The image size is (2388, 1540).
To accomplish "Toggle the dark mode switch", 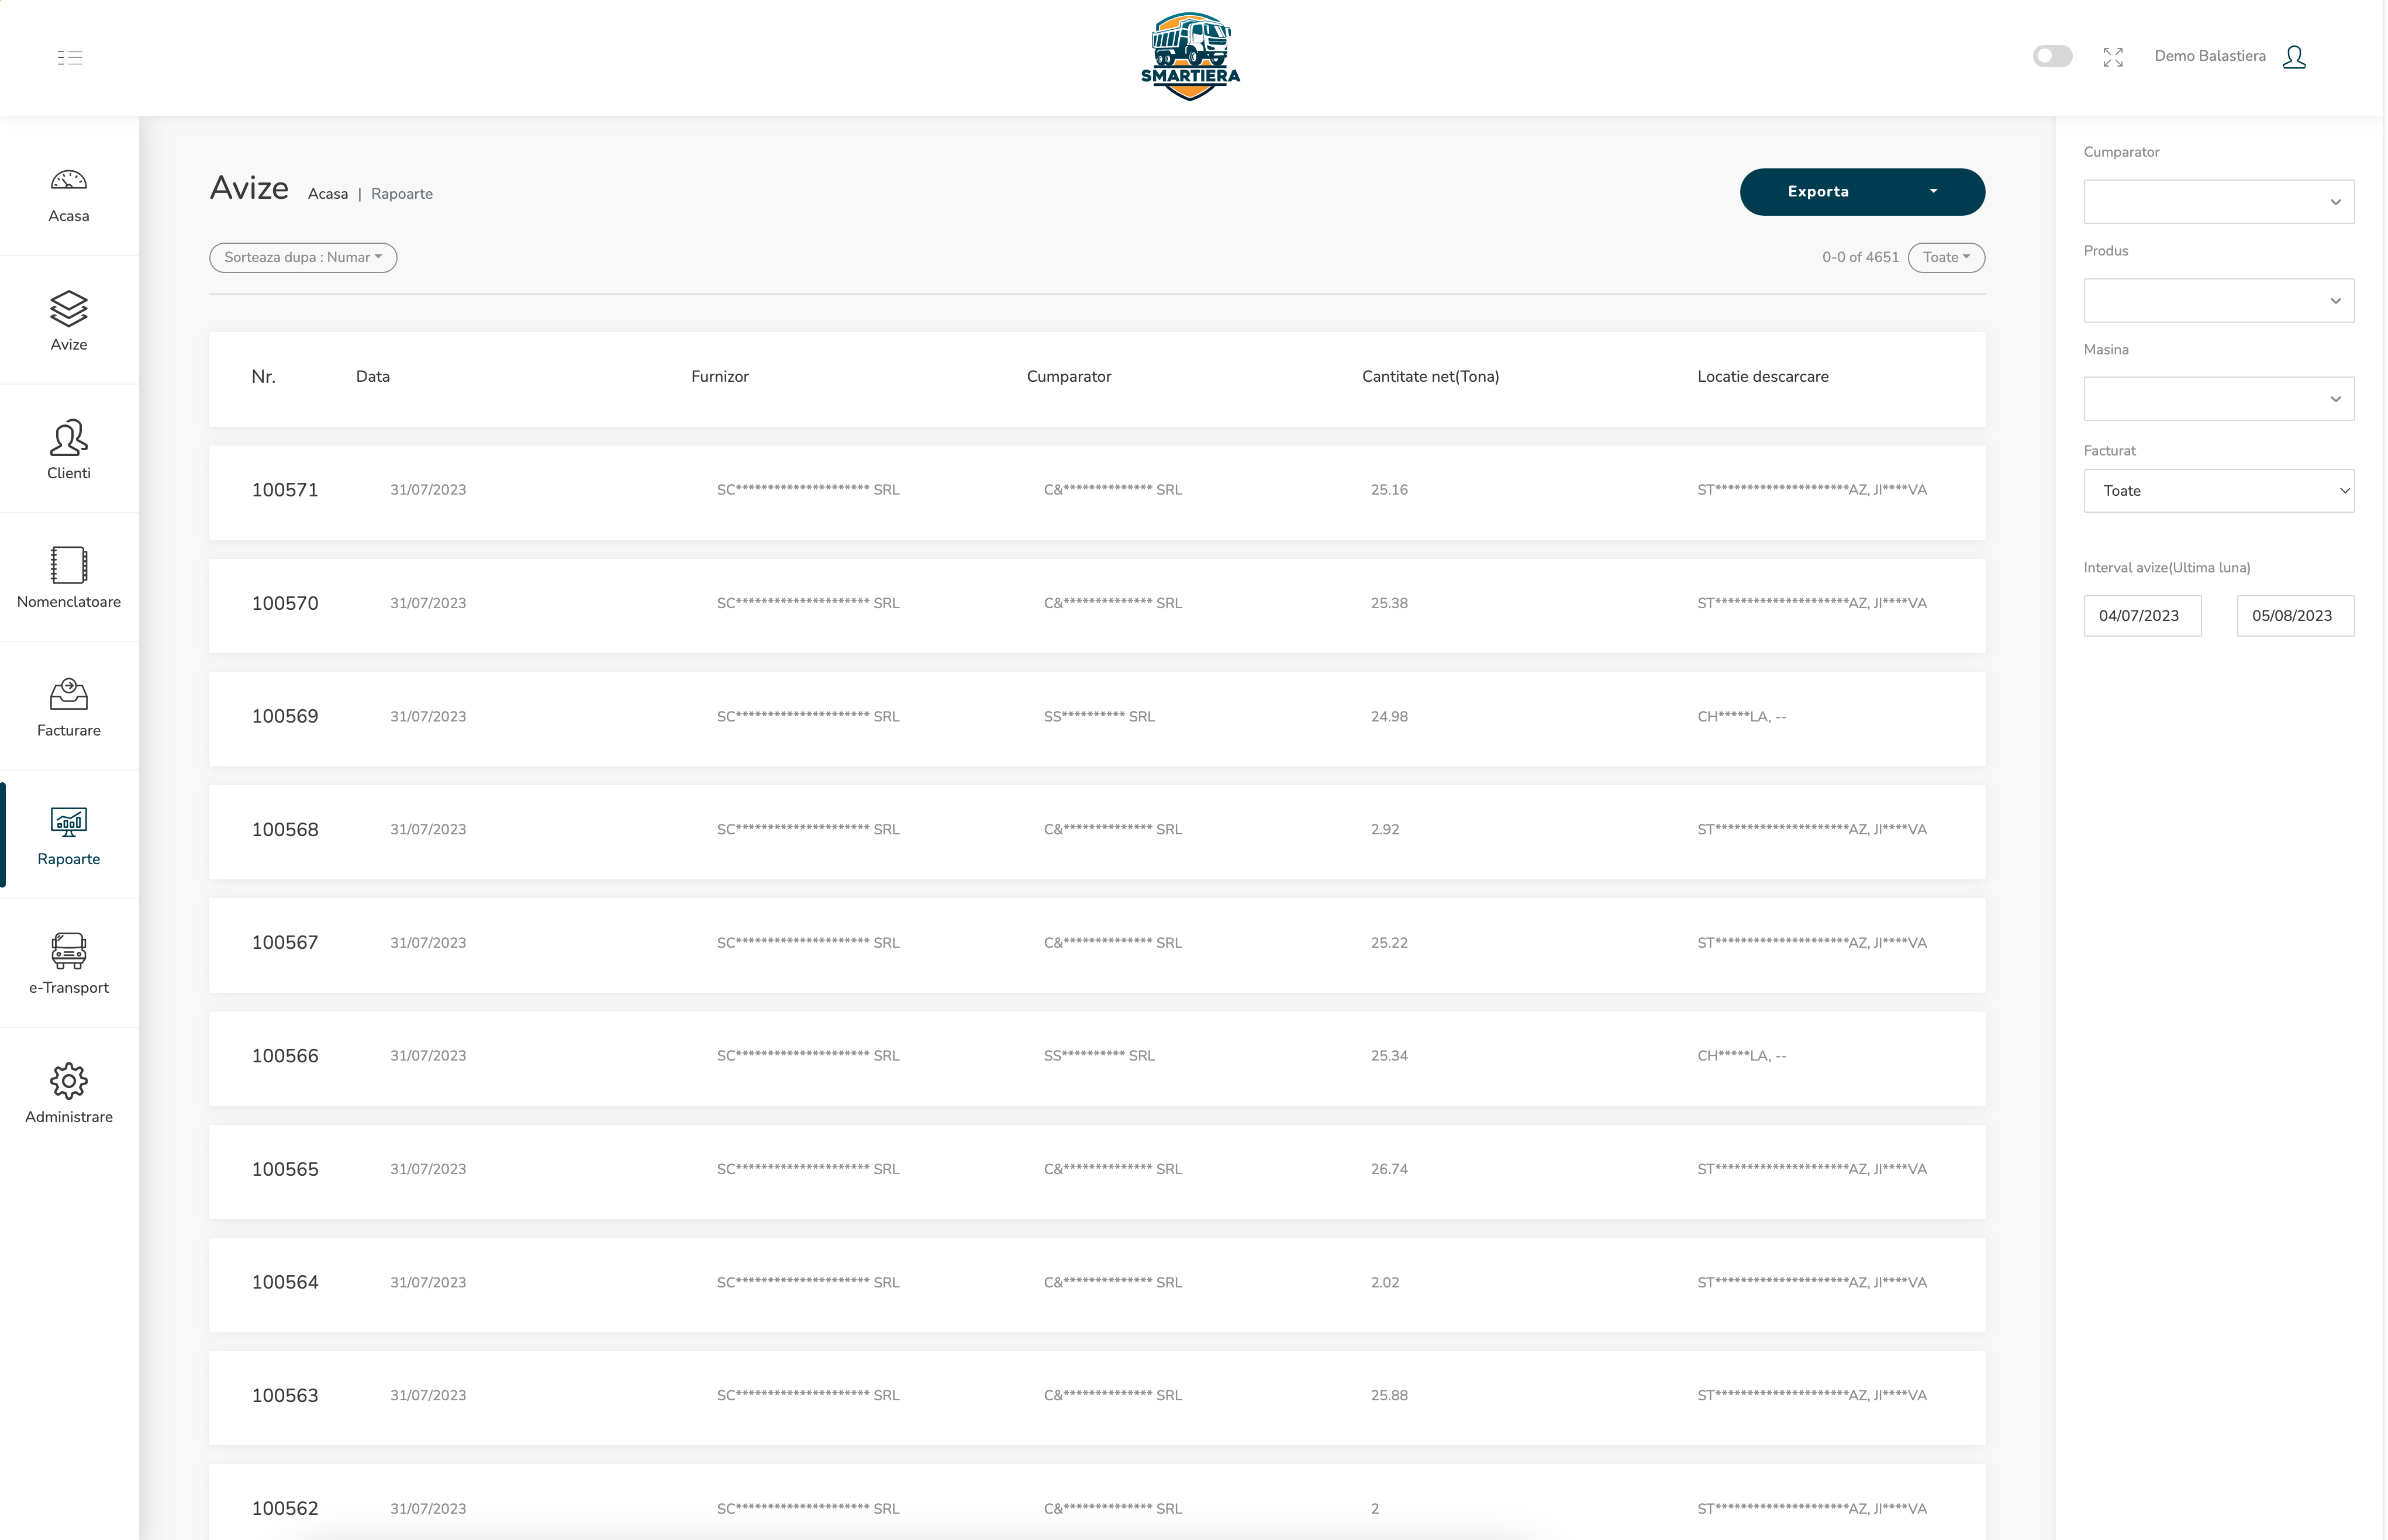I will [2052, 57].
